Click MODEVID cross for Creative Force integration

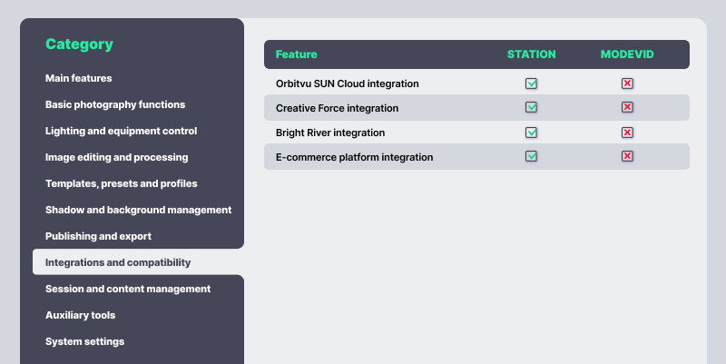627,108
